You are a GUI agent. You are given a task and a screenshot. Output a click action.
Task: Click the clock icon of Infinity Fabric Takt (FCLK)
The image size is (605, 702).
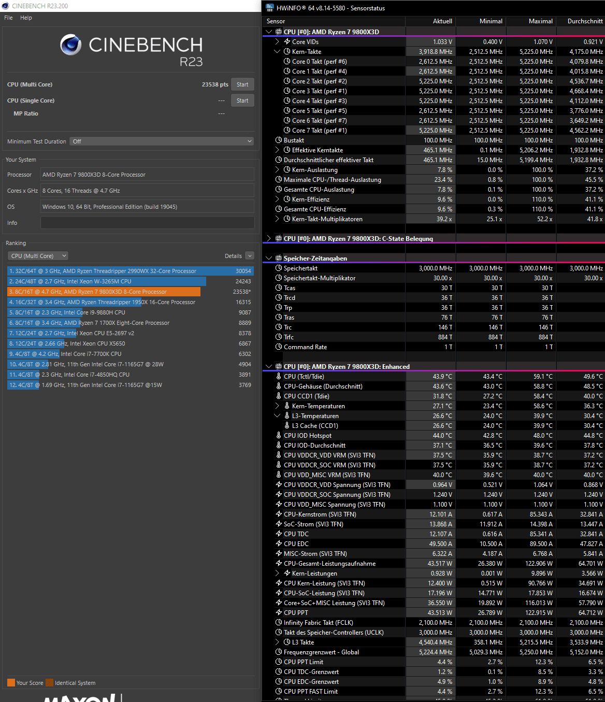tap(279, 622)
